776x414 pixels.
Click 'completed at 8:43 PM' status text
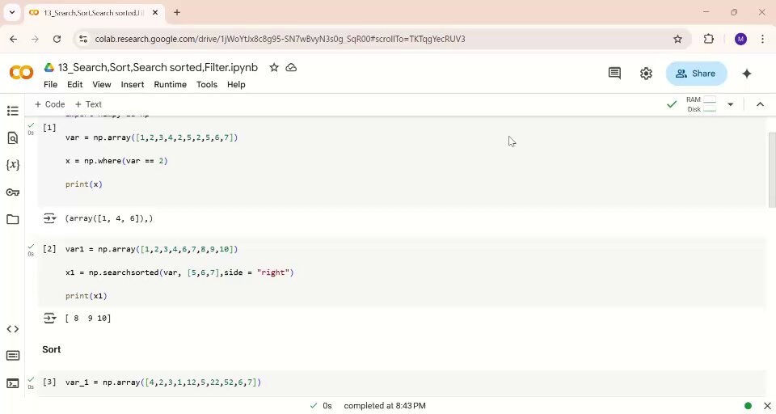(385, 406)
